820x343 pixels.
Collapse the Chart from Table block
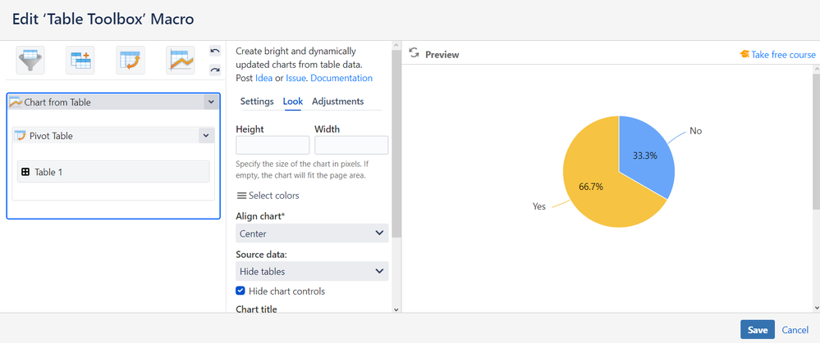pyautogui.click(x=211, y=102)
